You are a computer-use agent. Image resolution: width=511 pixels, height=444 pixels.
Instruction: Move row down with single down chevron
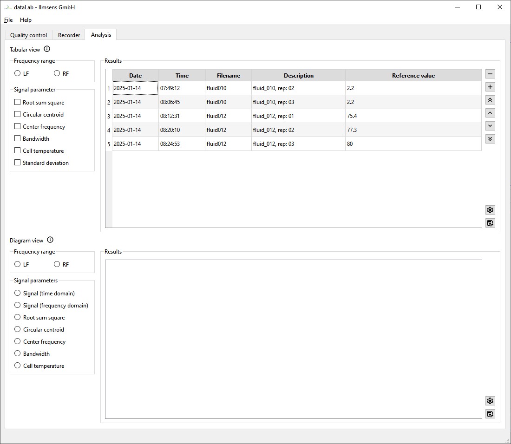tap(490, 126)
